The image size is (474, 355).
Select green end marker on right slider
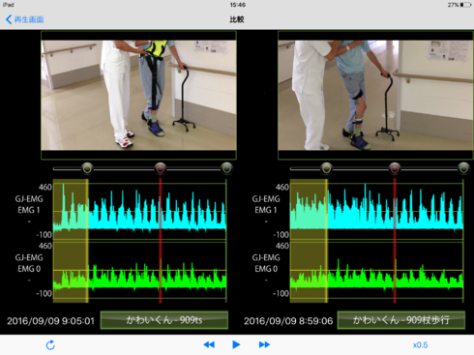[x=463, y=168]
